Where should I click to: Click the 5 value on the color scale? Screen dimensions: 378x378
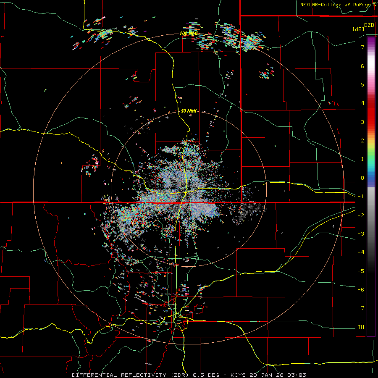(362, 84)
